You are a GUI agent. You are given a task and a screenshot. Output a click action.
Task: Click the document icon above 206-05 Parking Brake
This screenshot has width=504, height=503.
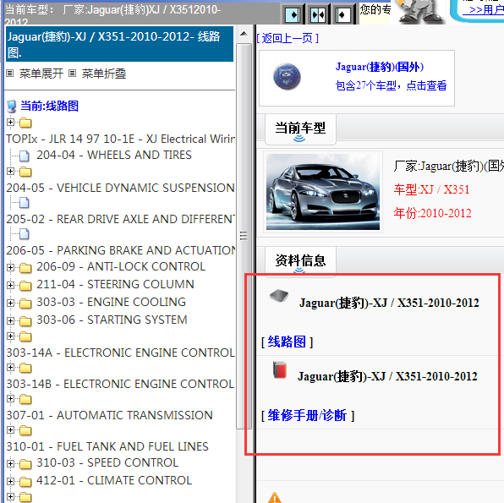25,234
